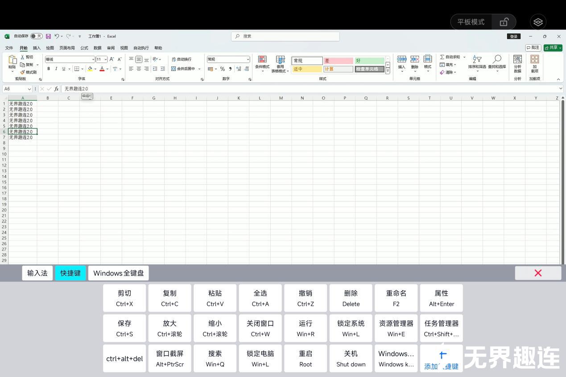Image resolution: width=566 pixels, height=377 pixels.
Task: Switch to the Windows全键盘 keyboard tab
Action: [119, 273]
